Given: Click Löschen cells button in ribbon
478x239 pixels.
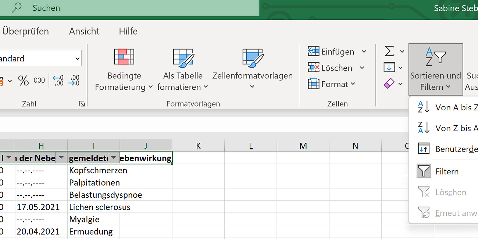Looking at the screenshot, I should click(x=330, y=68).
